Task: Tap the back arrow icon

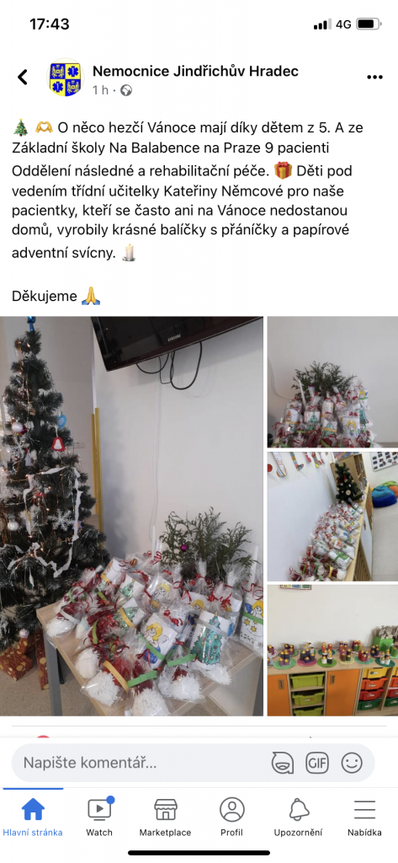Action: click(x=23, y=77)
